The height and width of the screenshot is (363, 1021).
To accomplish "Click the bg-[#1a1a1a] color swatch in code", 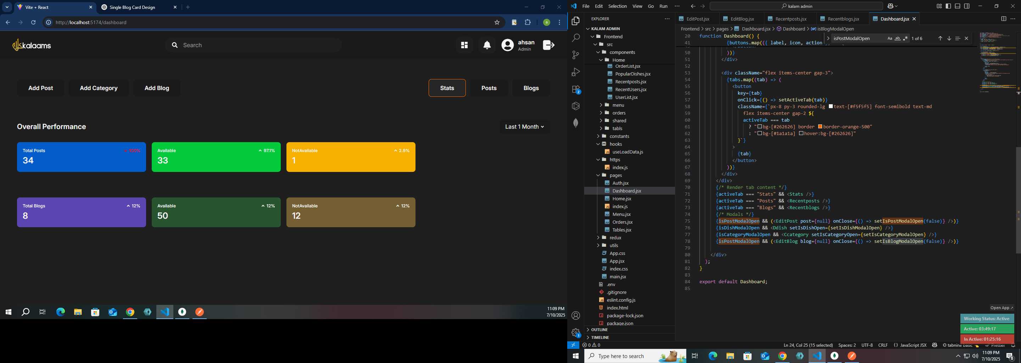I will tap(759, 134).
